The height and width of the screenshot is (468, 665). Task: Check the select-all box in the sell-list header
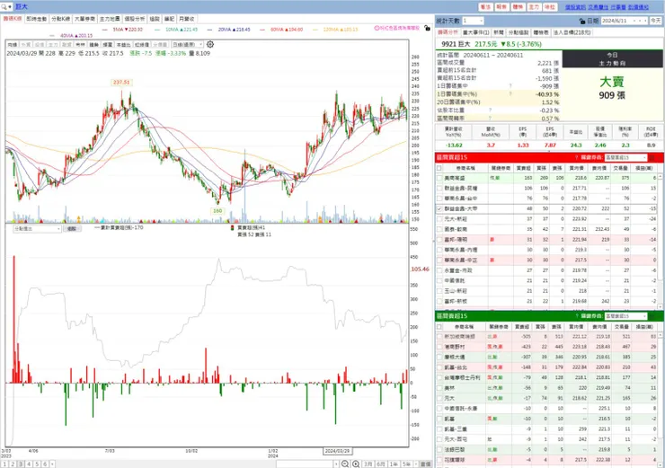point(439,327)
